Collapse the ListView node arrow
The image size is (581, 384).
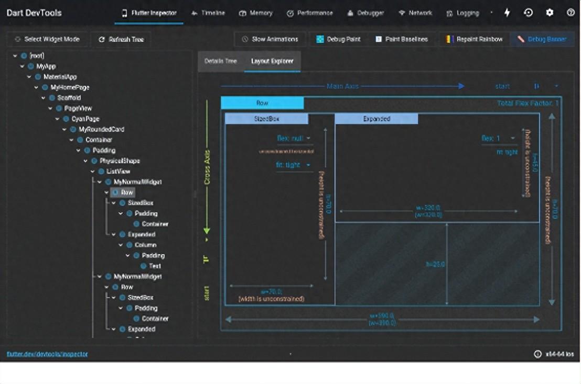[x=92, y=172]
